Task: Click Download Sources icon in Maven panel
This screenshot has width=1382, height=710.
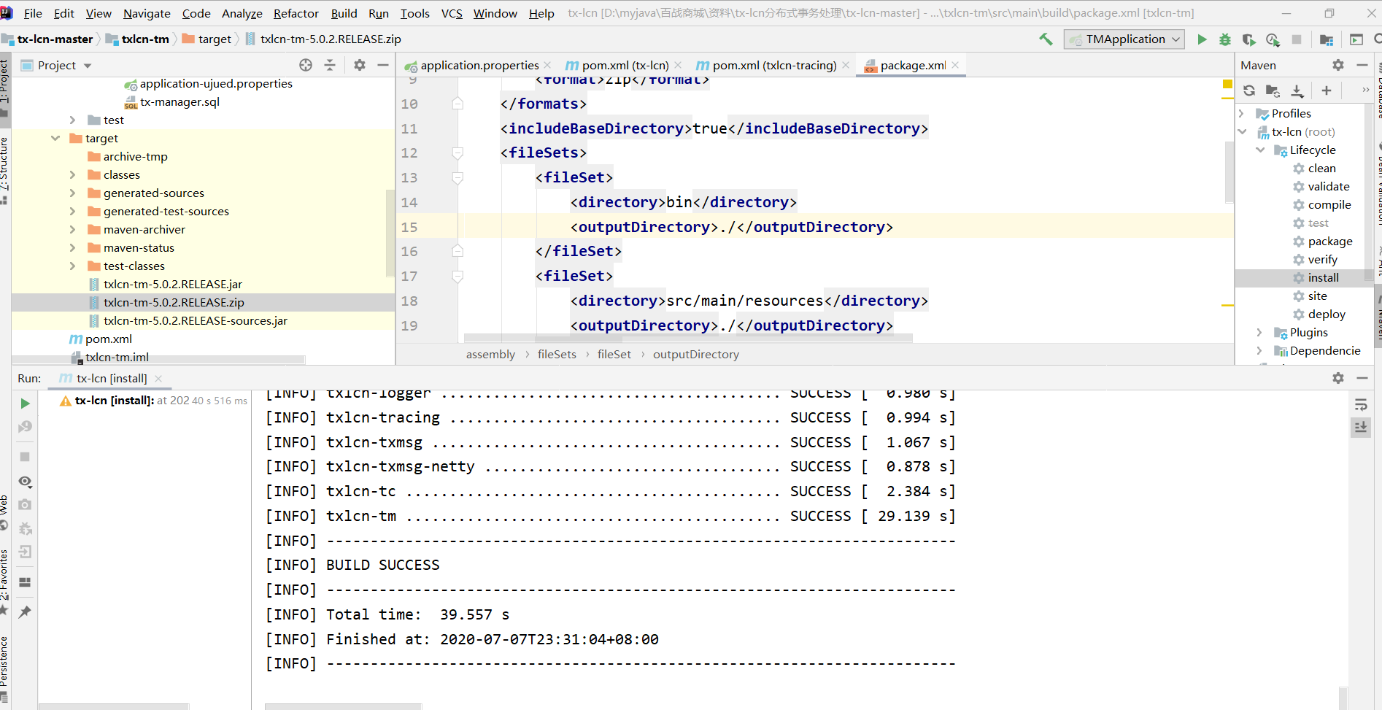Action: coord(1297,90)
